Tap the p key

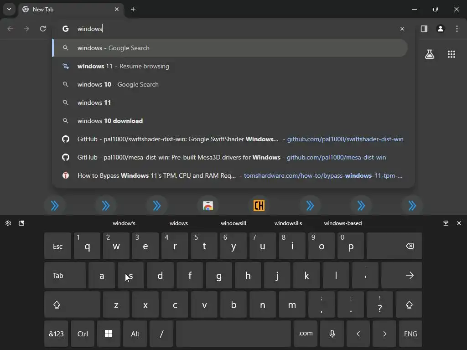(351, 246)
